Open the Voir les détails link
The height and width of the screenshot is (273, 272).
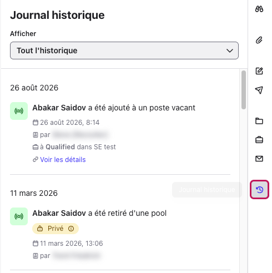63,160
